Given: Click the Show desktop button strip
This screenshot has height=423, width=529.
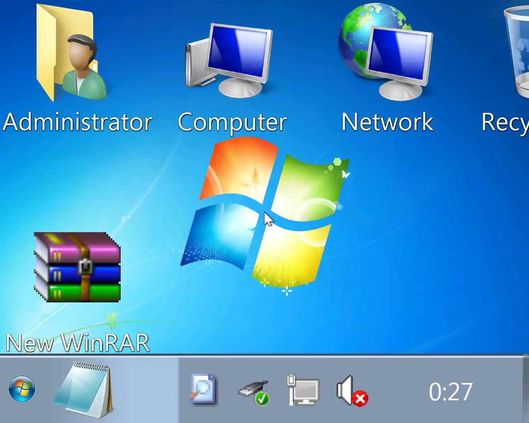Looking at the screenshot, I should [526, 388].
